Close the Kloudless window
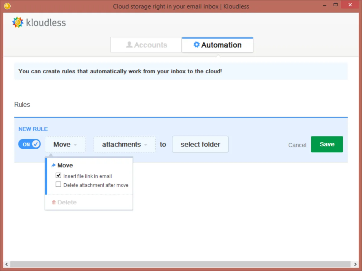 350,5
